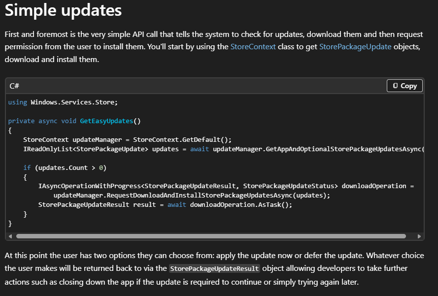Screen dimensions: 438x296
Task: Click 'private async void' keywords in code
Action: pyautogui.click(x=42, y=121)
